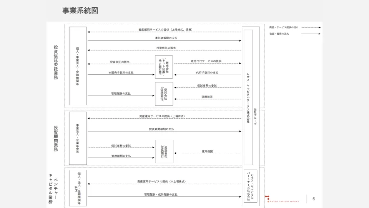Click the ベンチャーキャピタル業務 section heading
This screenshot has height=208, width=369.
point(53,186)
